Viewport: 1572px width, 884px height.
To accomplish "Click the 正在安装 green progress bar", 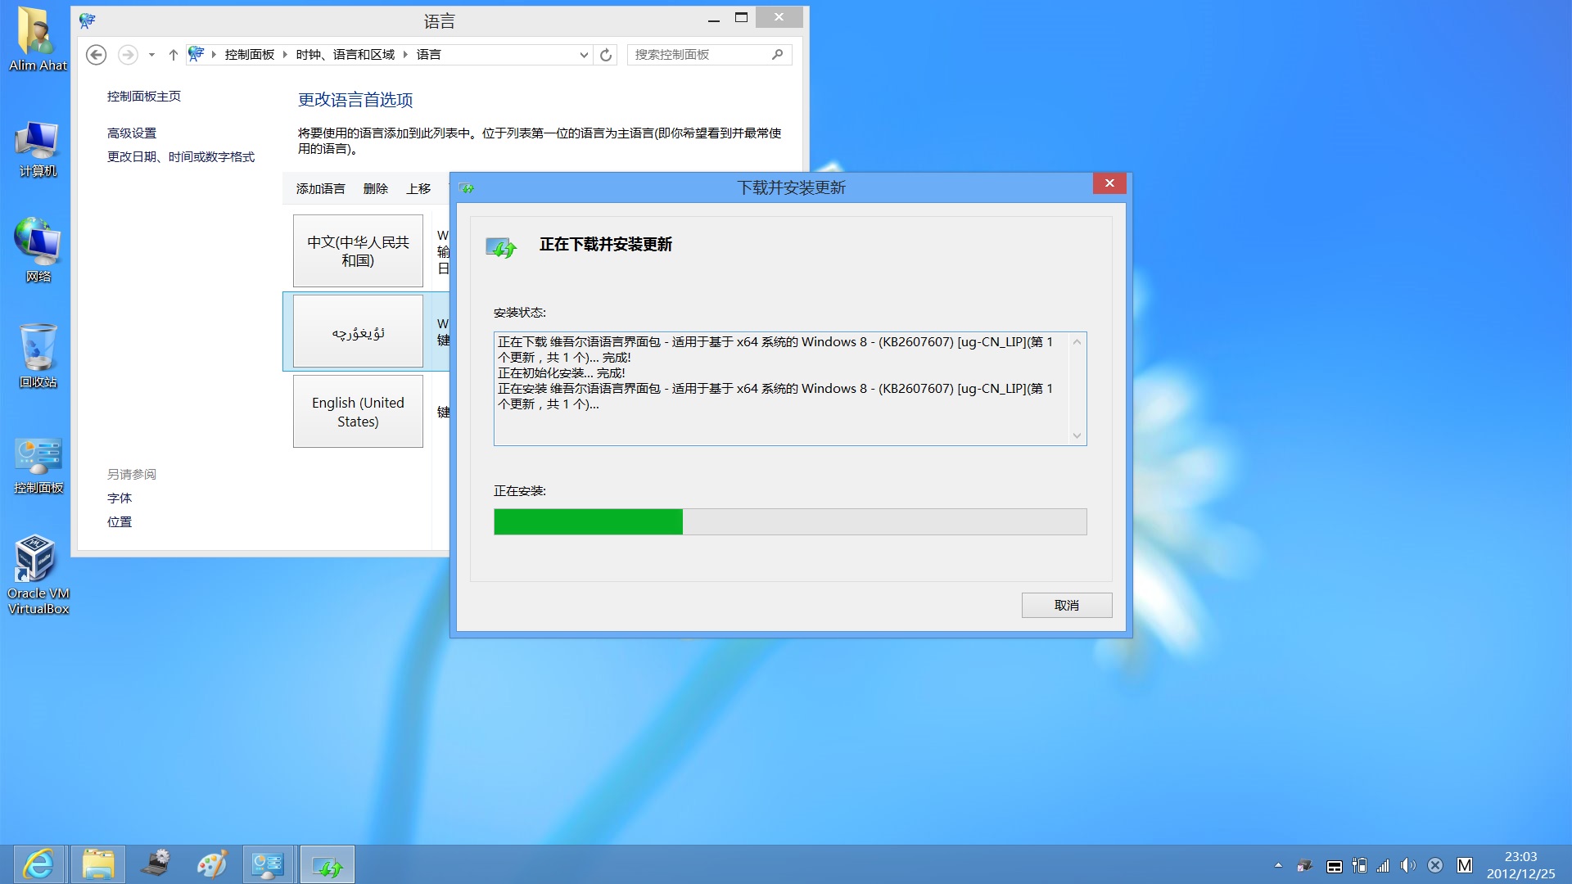I will coord(790,522).
